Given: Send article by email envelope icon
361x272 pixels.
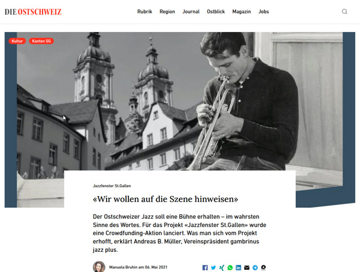Looking at the screenshot, I should (x=247, y=268).
